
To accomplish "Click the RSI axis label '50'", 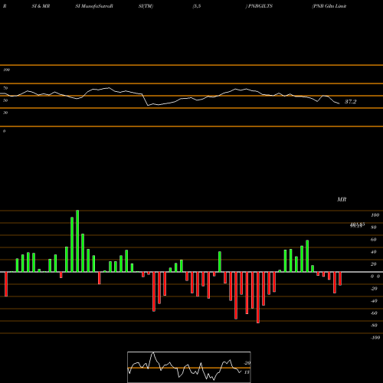I will [5, 100].
